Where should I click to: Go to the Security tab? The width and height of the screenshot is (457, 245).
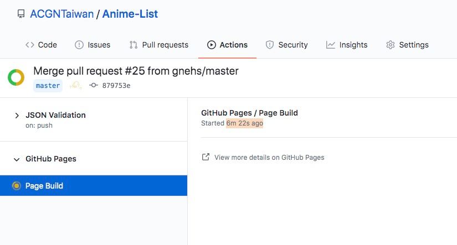(287, 45)
